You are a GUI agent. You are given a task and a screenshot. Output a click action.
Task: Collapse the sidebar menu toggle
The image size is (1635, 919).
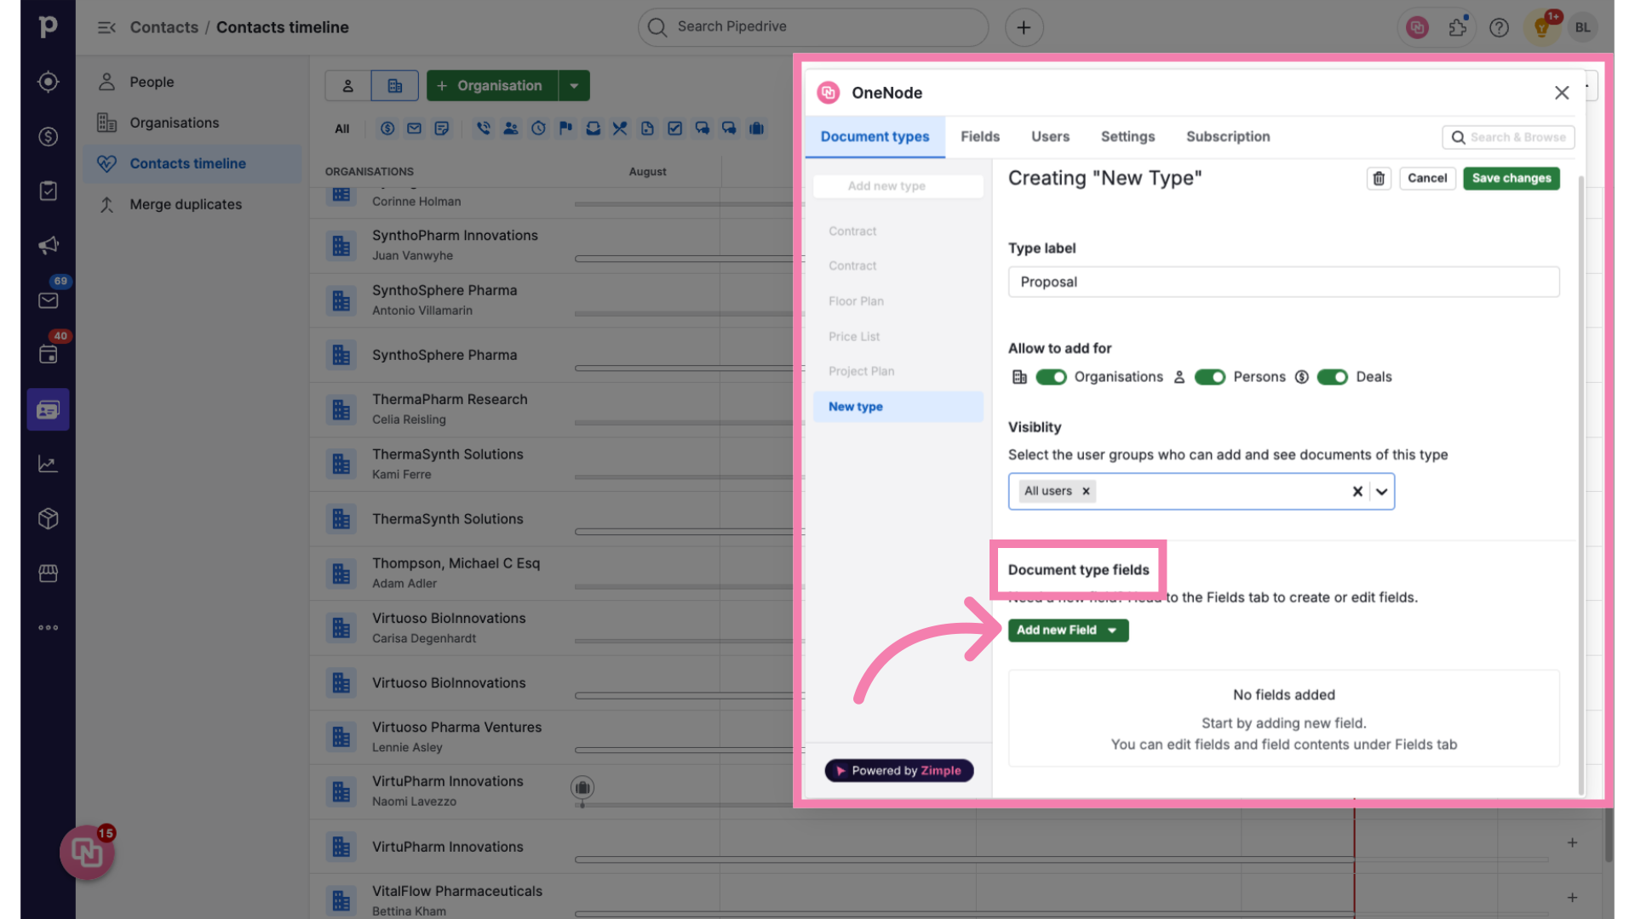tap(106, 27)
